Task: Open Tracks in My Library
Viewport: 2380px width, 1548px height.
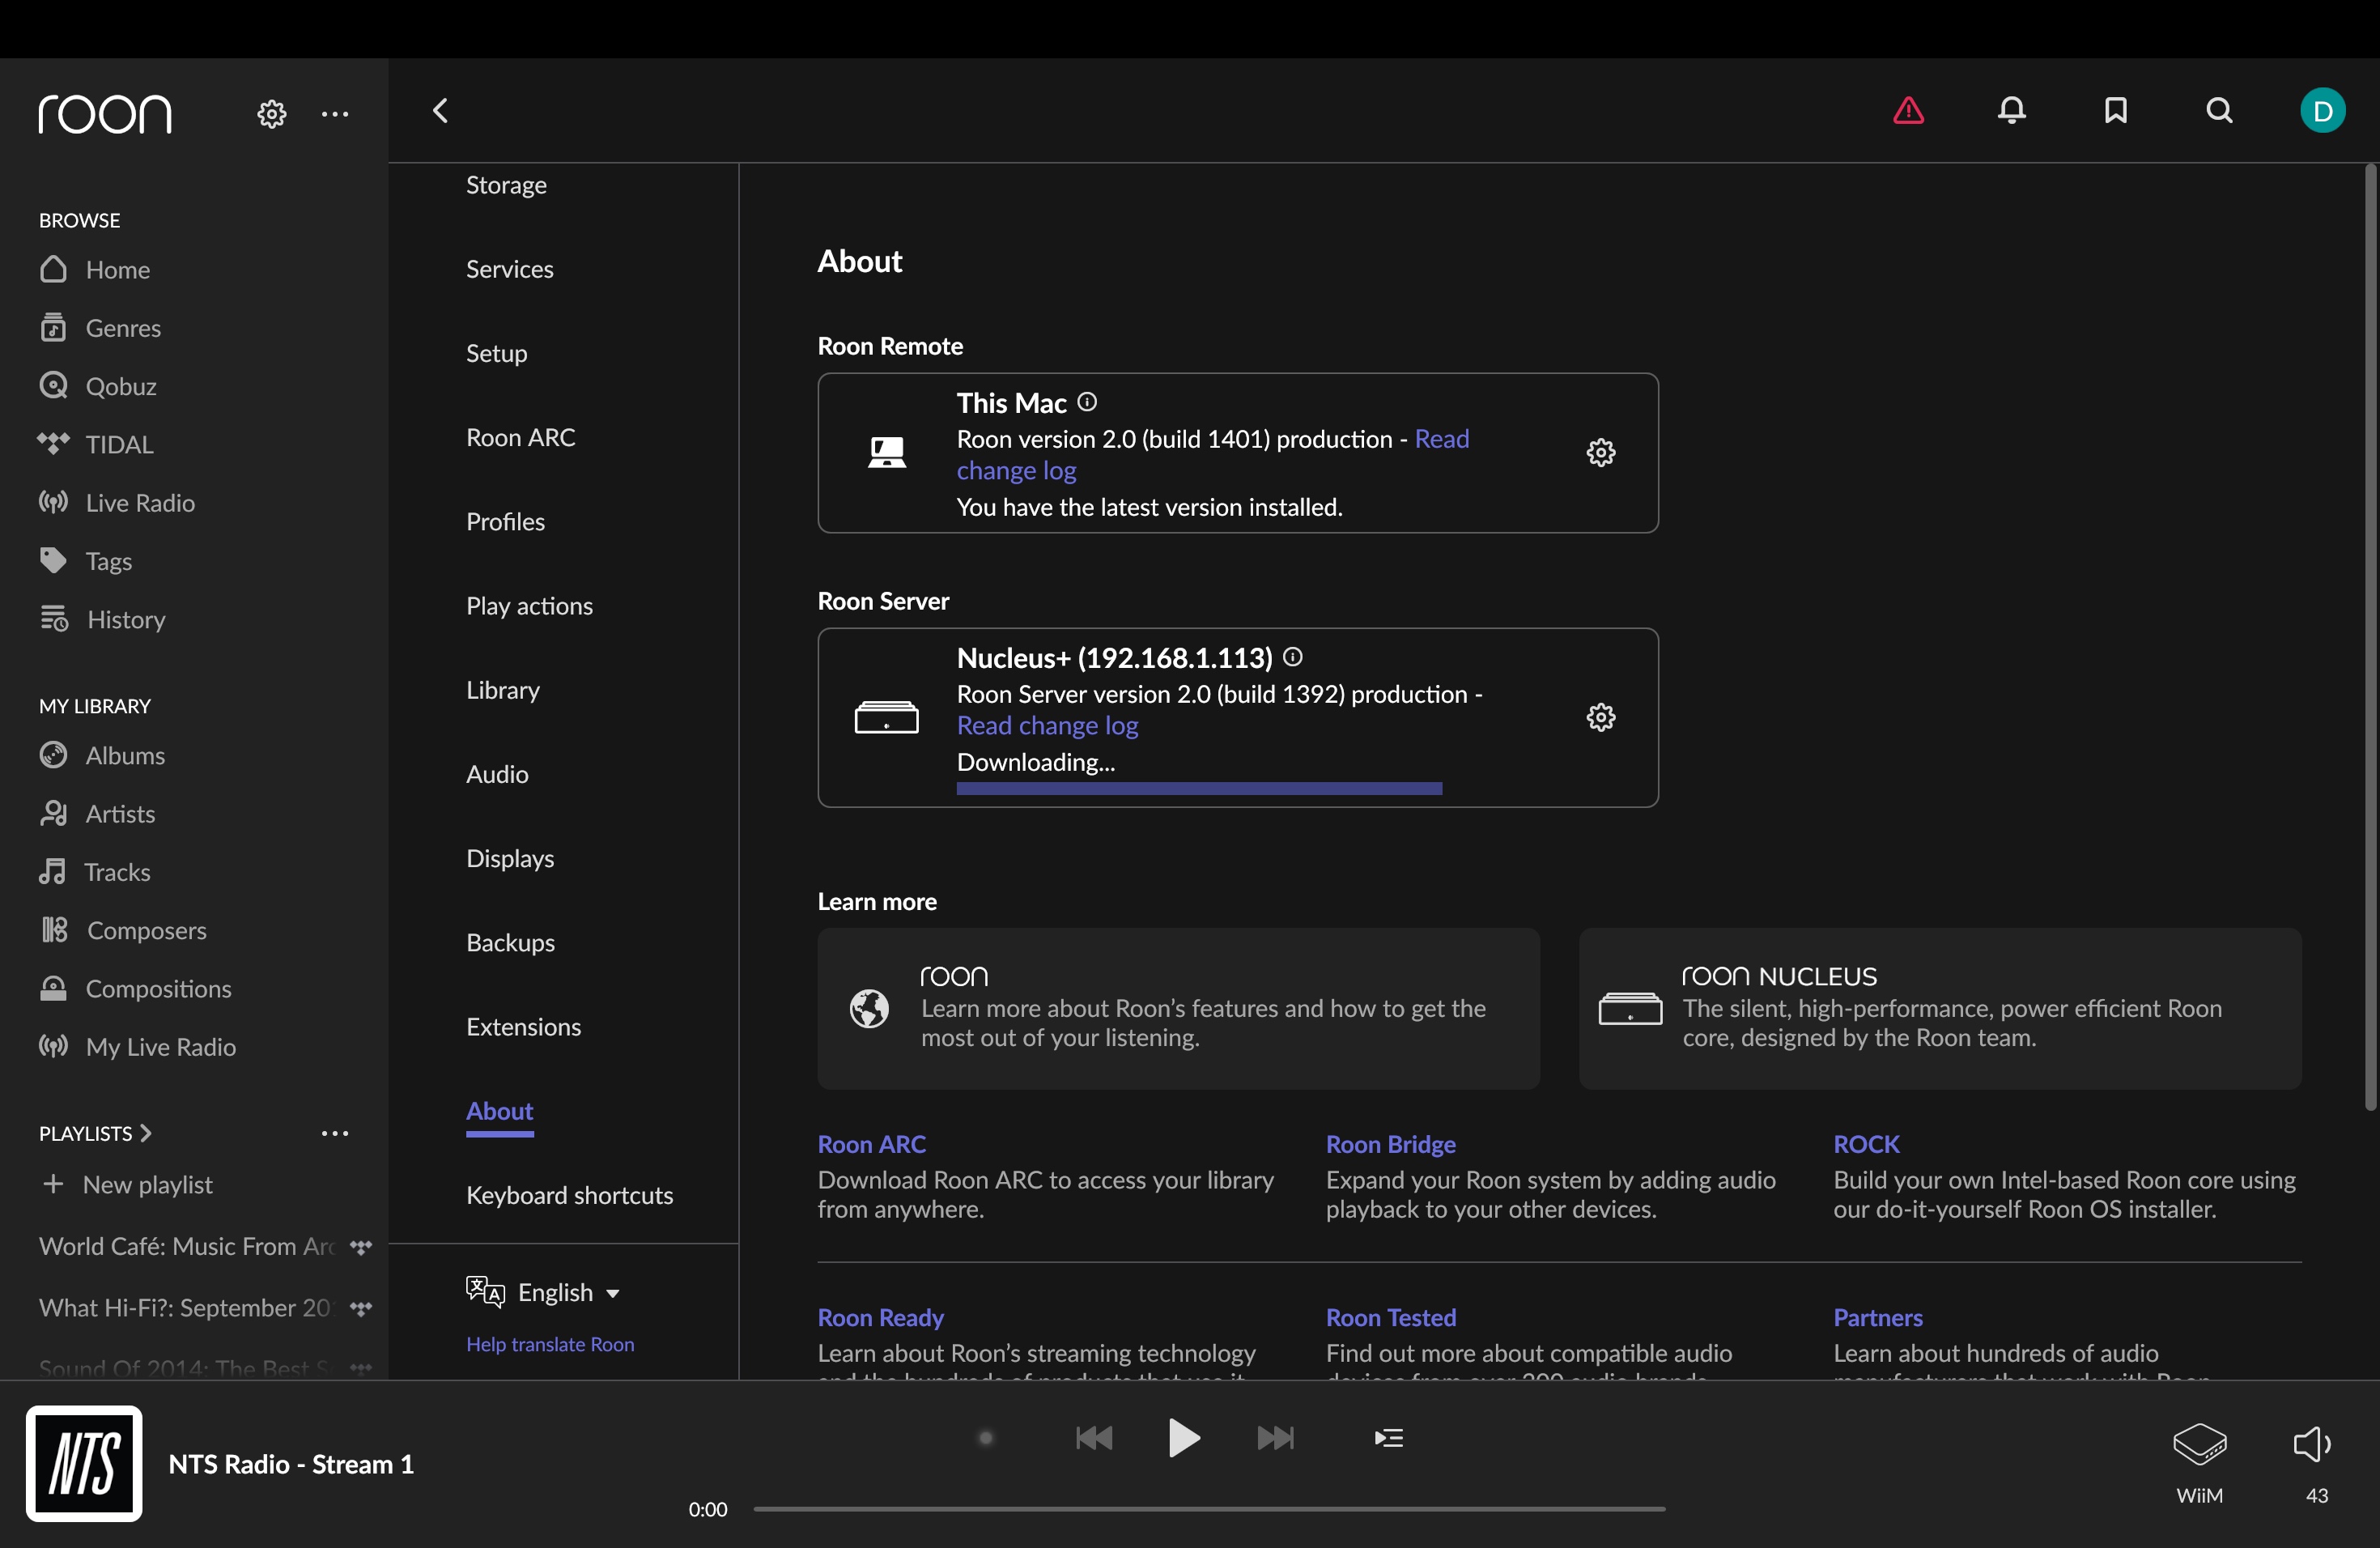Action: [x=95, y=871]
